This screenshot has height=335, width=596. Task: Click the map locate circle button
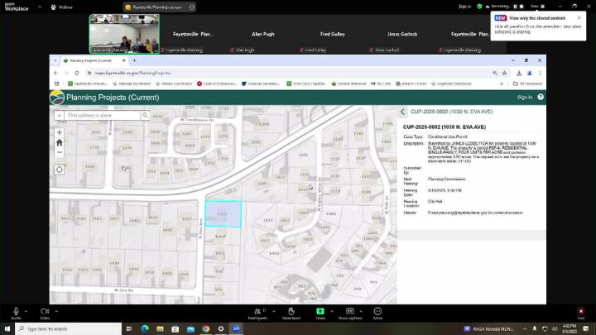[x=60, y=170]
